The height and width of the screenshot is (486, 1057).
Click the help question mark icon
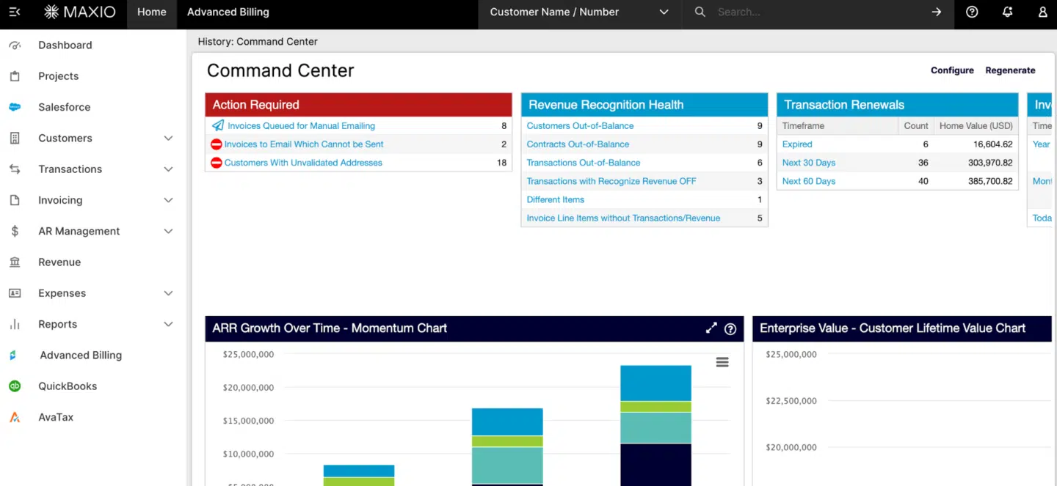tap(972, 12)
